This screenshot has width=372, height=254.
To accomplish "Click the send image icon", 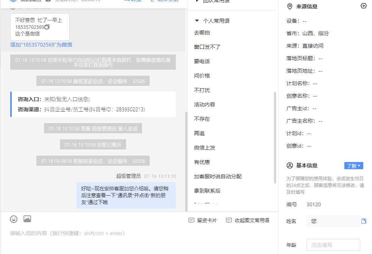I will (27, 219).
